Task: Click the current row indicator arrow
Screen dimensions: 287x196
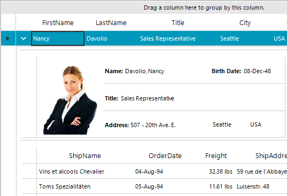Action: tap(8, 38)
